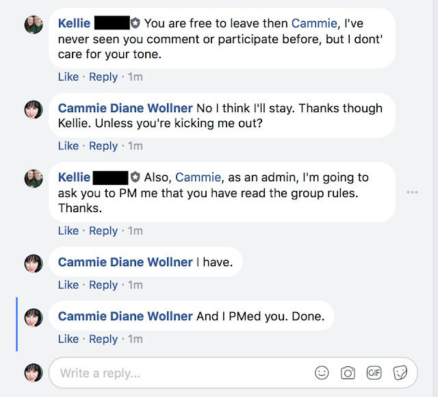Type in the "Write a reply..." field
Image resolution: width=438 pixels, height=397 pixels.
(178, 374)
